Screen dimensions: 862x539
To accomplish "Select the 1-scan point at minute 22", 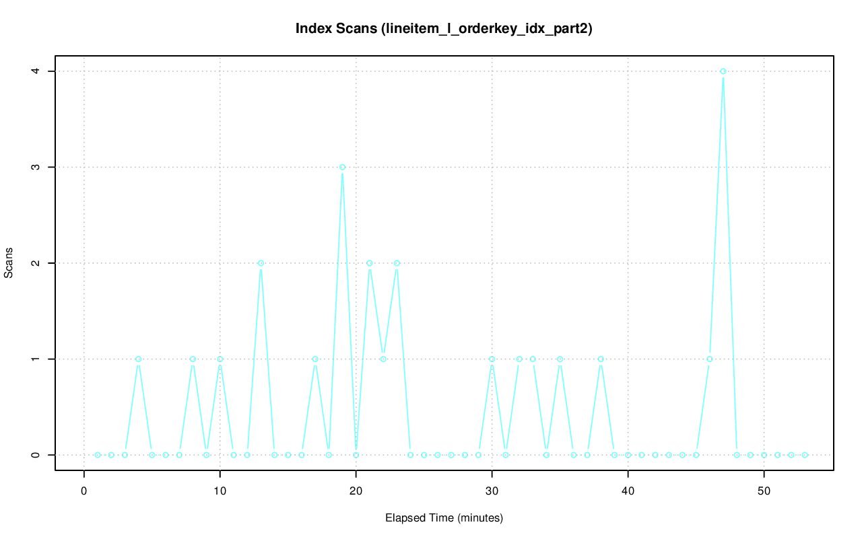I will [383, 359].
